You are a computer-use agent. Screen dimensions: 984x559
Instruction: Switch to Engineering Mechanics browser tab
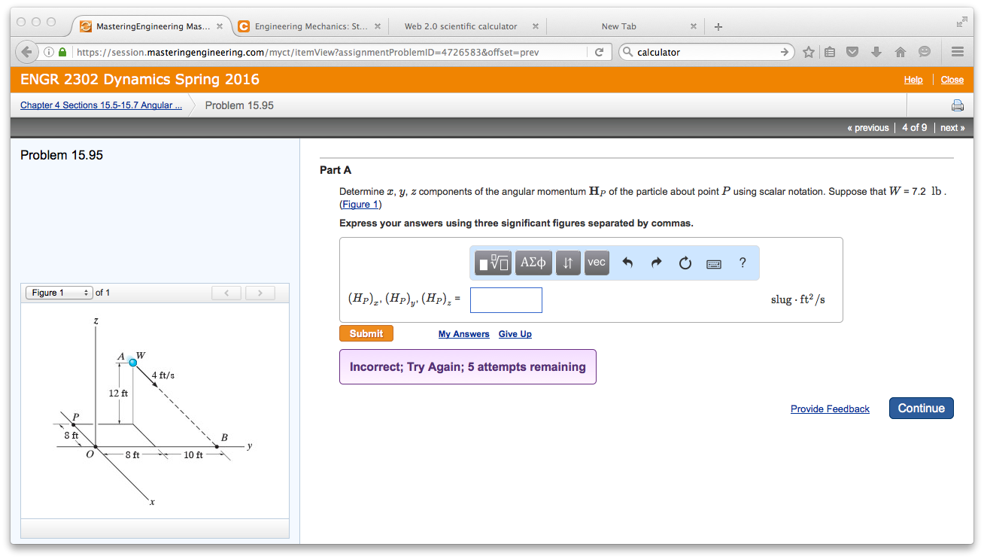click(309, 26)
